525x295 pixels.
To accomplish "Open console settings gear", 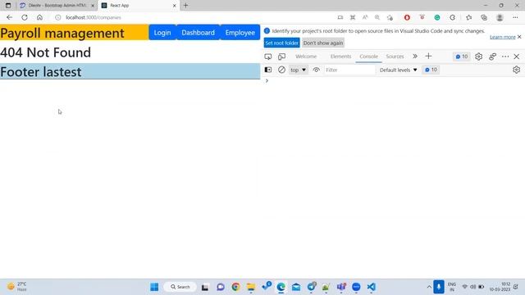I will 516,70.
